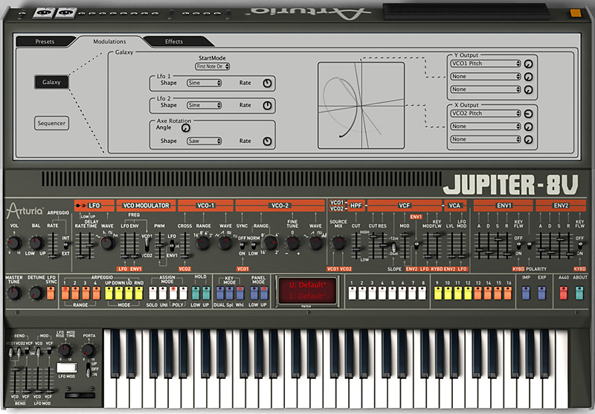Open third X Output None dropdown
Image resolution: width=595 pixels, height=414 pixels.
tap(486, 139)
